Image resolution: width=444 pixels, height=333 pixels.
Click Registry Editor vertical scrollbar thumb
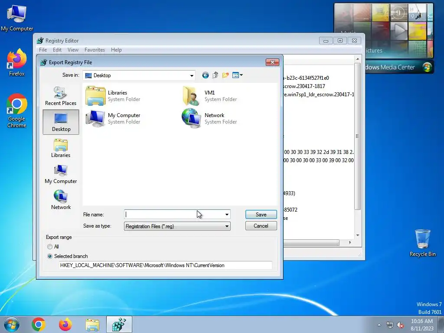tap(358, 136)
